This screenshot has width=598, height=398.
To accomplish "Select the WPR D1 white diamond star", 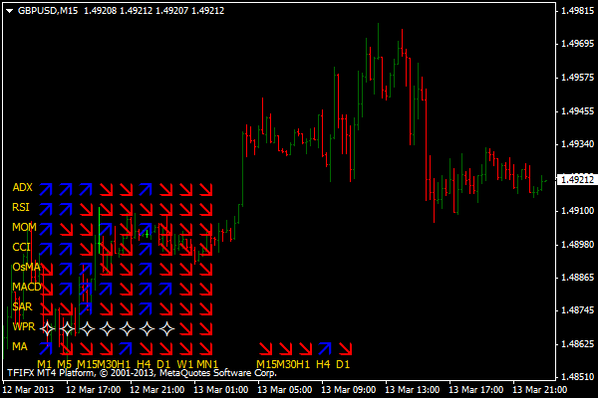I will coord(166,328).
